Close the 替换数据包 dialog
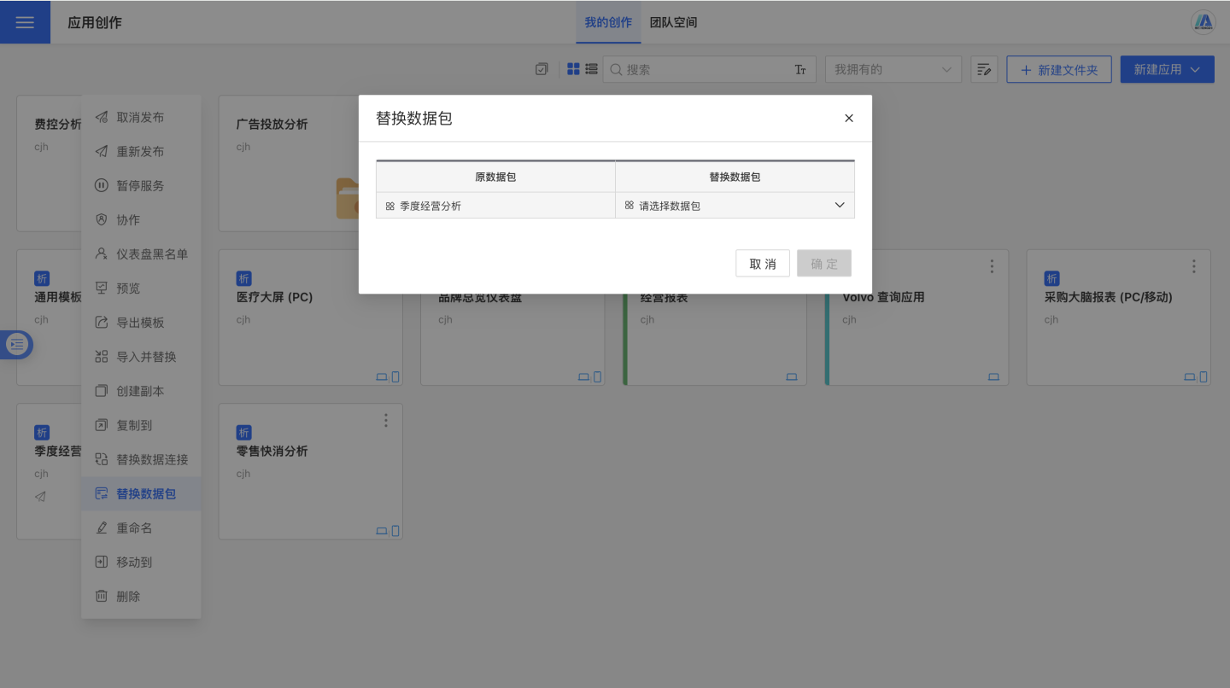The height and width of the screenshot is (688, 1230). pos(849,119)
